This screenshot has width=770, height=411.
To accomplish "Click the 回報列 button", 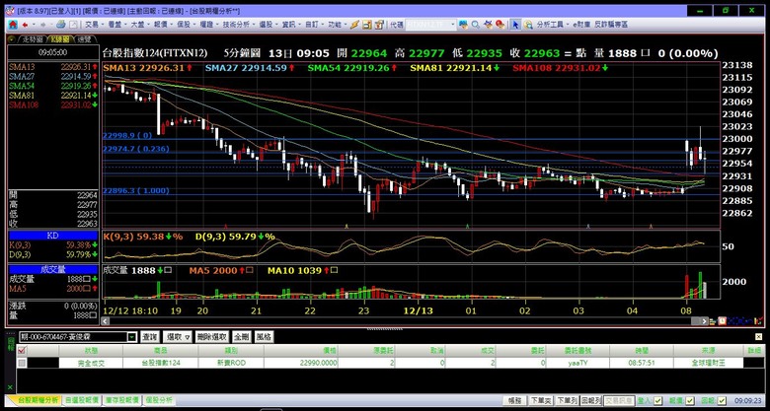I will click(591, 401).
